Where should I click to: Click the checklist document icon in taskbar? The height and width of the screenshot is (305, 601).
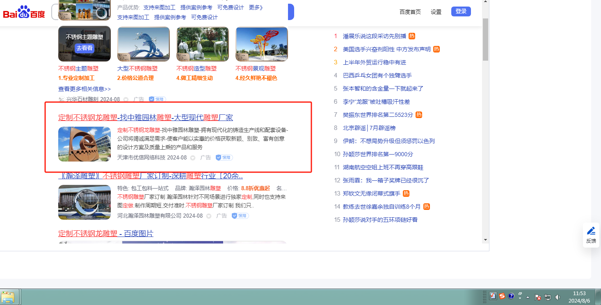click(x=493, y=296)
